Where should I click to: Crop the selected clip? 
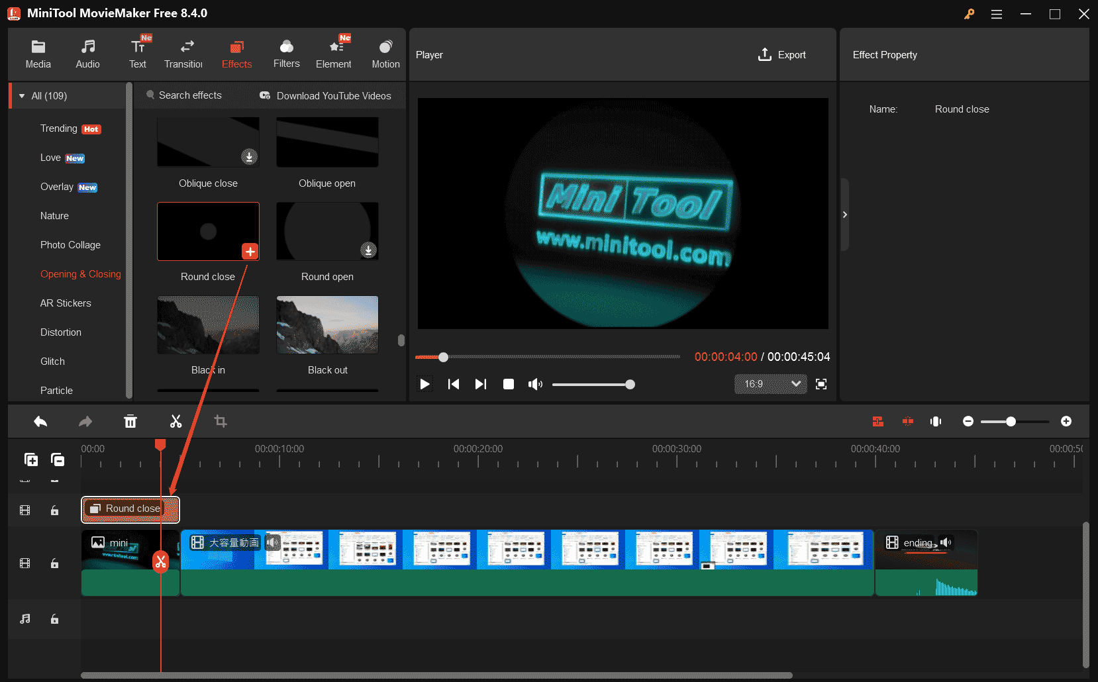coord(221,421)
